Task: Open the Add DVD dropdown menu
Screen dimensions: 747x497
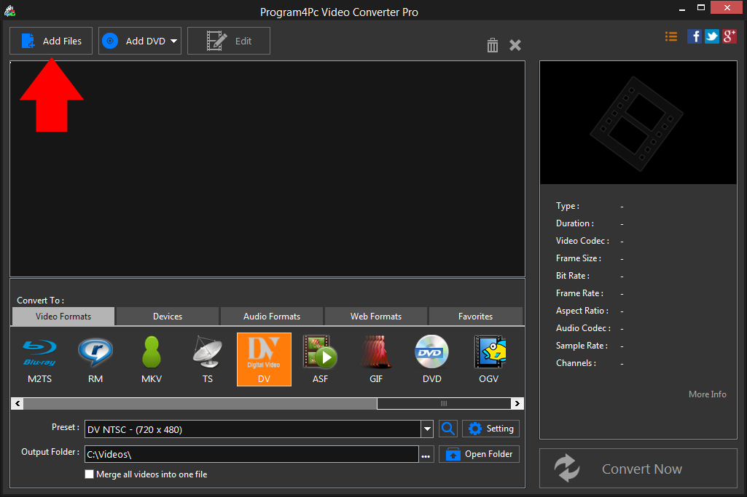Action: [x=139, y=41]
